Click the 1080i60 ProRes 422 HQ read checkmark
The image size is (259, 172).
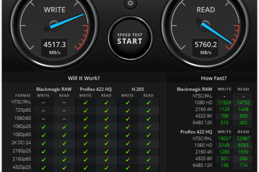[107, 119]
